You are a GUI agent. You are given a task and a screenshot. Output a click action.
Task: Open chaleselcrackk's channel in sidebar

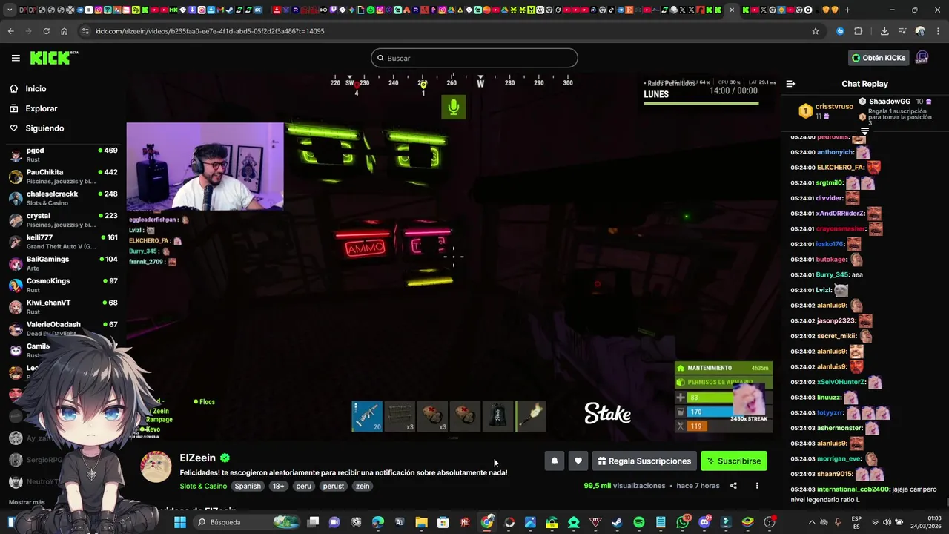[x=63, y=198]
